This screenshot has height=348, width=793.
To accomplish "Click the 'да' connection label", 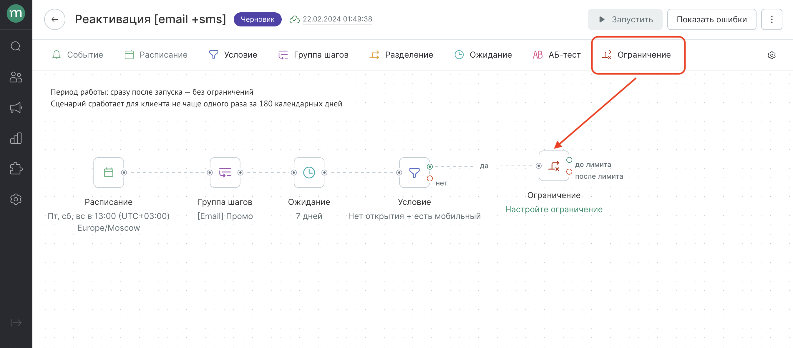I will tap(484, 166).
